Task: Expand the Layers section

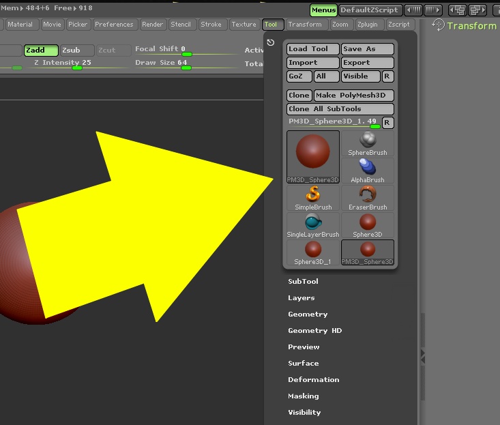Action: click(302, 298)
